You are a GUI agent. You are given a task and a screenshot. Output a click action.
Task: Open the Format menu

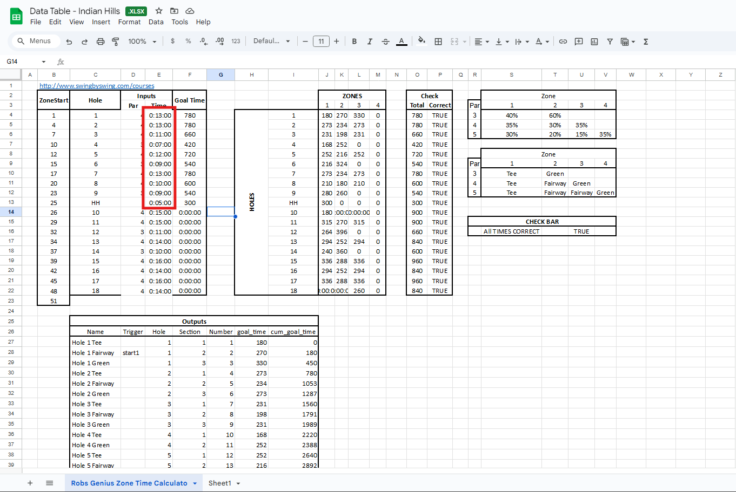pos(129,22)
